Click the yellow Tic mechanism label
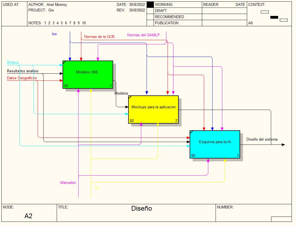The image size is (296, 226). [97, 188]
